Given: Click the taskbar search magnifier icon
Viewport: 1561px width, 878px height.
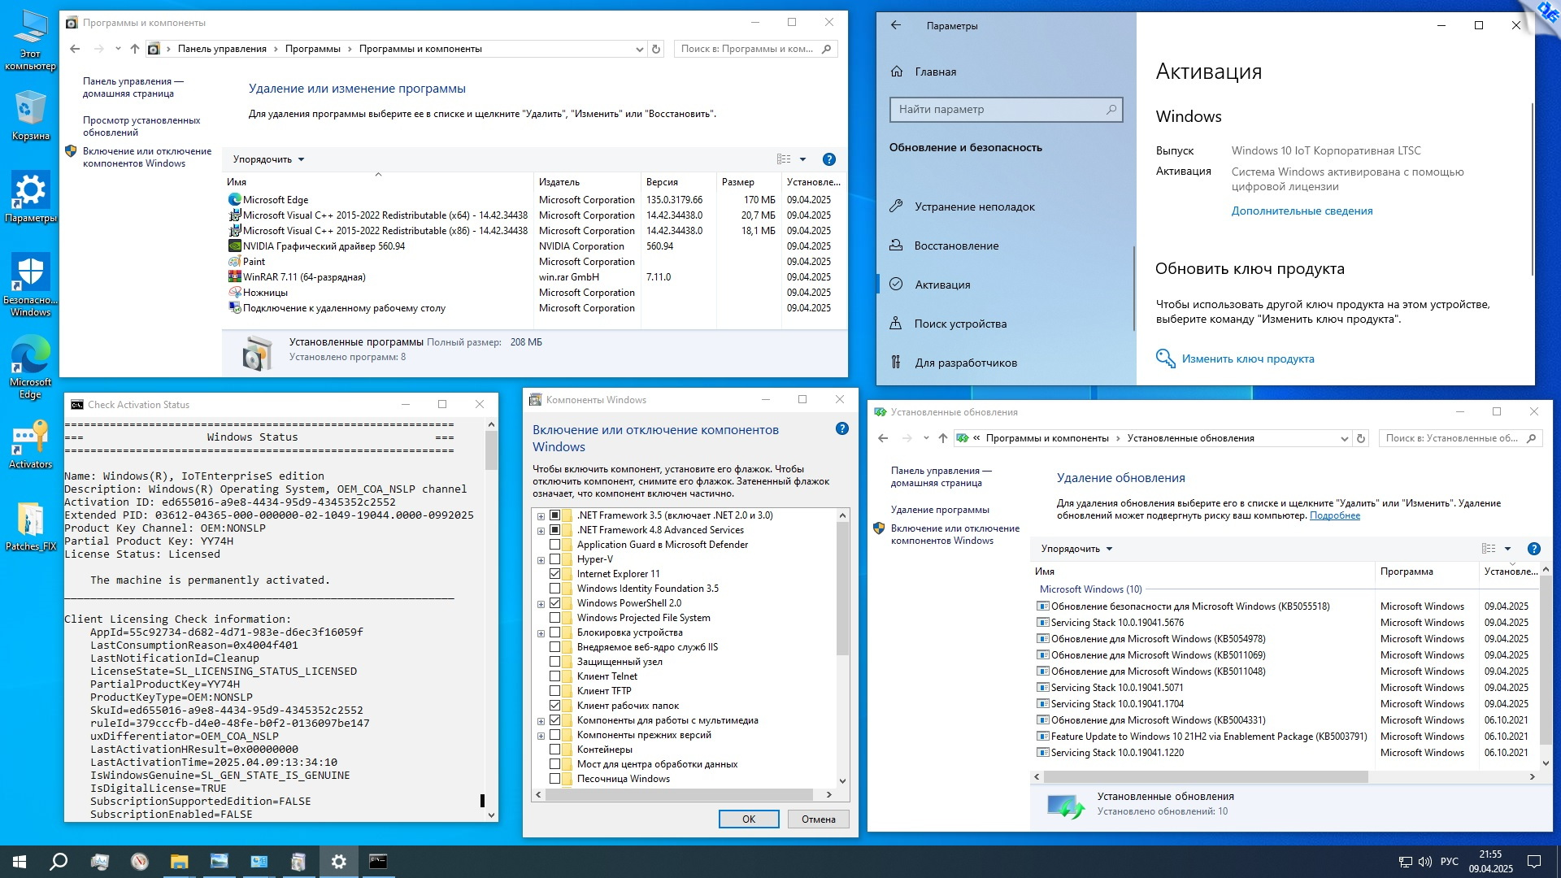Looking at the screenshot, I should (x=59, y=861).
